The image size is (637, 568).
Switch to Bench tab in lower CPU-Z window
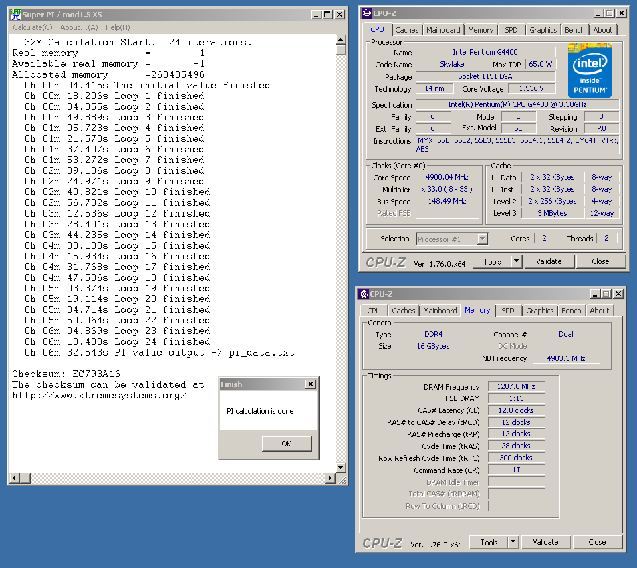pos(571,311)
